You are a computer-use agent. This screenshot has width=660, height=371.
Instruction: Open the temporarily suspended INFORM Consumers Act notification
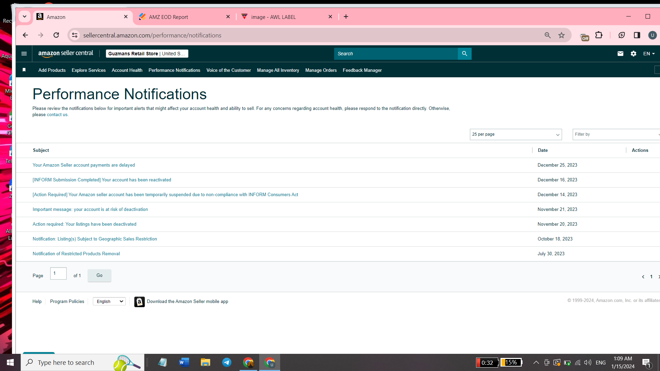(165, 195)
